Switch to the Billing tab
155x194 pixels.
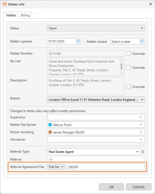point(25,15)
